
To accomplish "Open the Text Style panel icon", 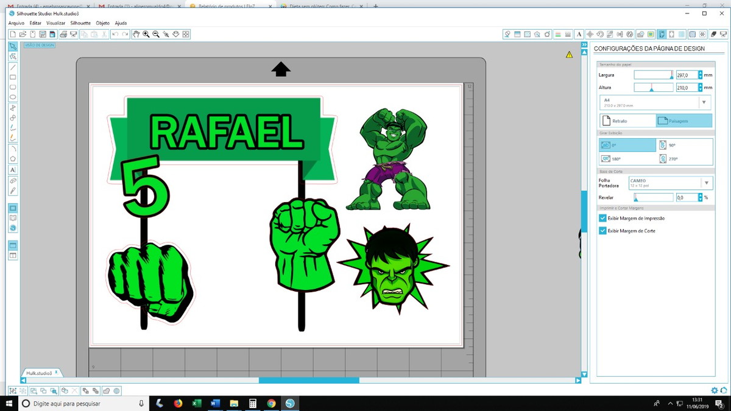I will (579, 34).
